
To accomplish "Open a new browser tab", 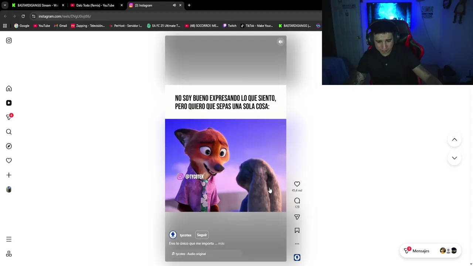I will [x=189, y=5].
